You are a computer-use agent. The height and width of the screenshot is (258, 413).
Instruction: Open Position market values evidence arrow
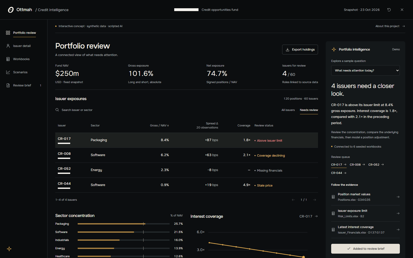[398, 197]
